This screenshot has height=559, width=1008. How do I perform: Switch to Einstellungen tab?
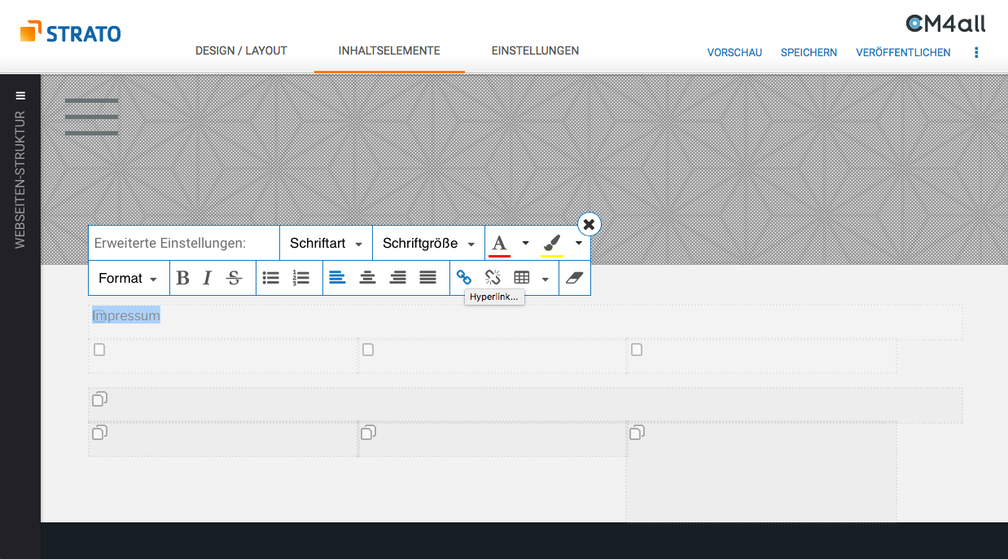coord(535,51)
